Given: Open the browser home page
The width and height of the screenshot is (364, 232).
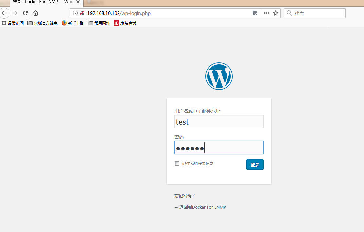Looking at the screenshot, I should (x=36, y=13).
